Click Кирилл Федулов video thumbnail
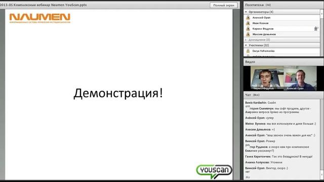This screenshot has height=182, width=324. click(x=267, y=78)
